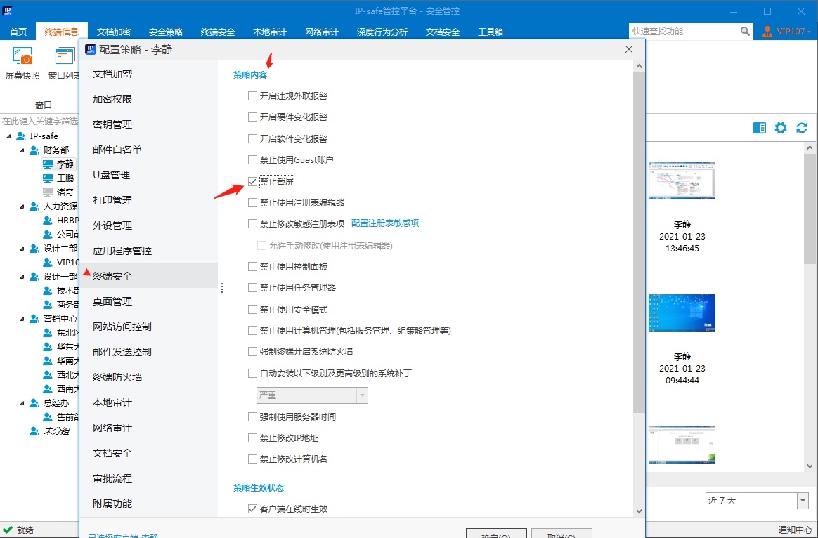Open the 工具箱 ribbon tab
Image resolution: width=818 pixels, height=538 pixels.
pos(491,32)
